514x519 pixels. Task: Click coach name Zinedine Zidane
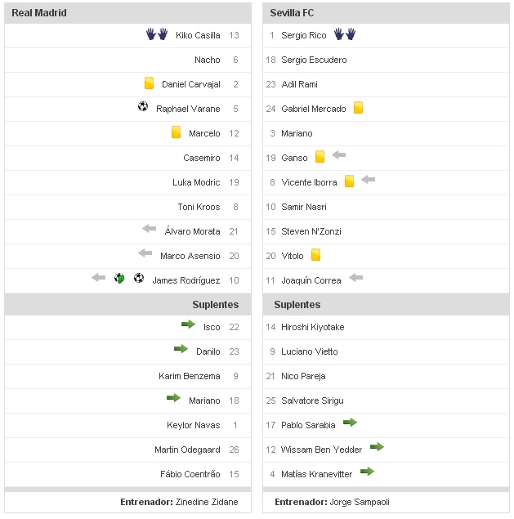pos(208,502)
